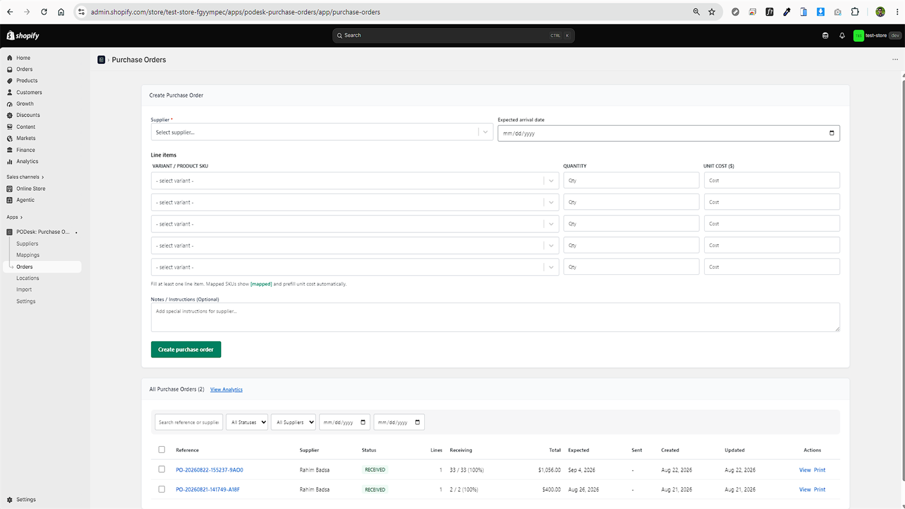
Task: Open the three-dot page menu
Action: [x=895, y=59]
